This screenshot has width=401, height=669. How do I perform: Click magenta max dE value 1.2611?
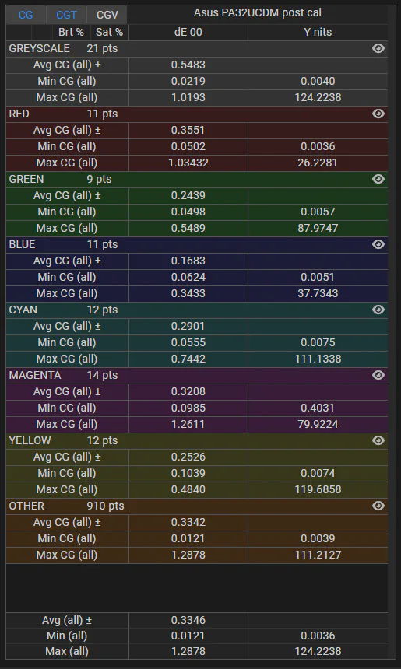pos(188,424)
